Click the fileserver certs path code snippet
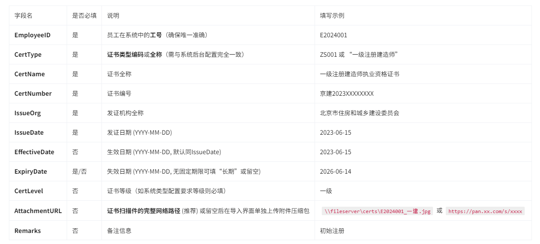Viewport: 540px width, 244px height. (x=377, y=211)
